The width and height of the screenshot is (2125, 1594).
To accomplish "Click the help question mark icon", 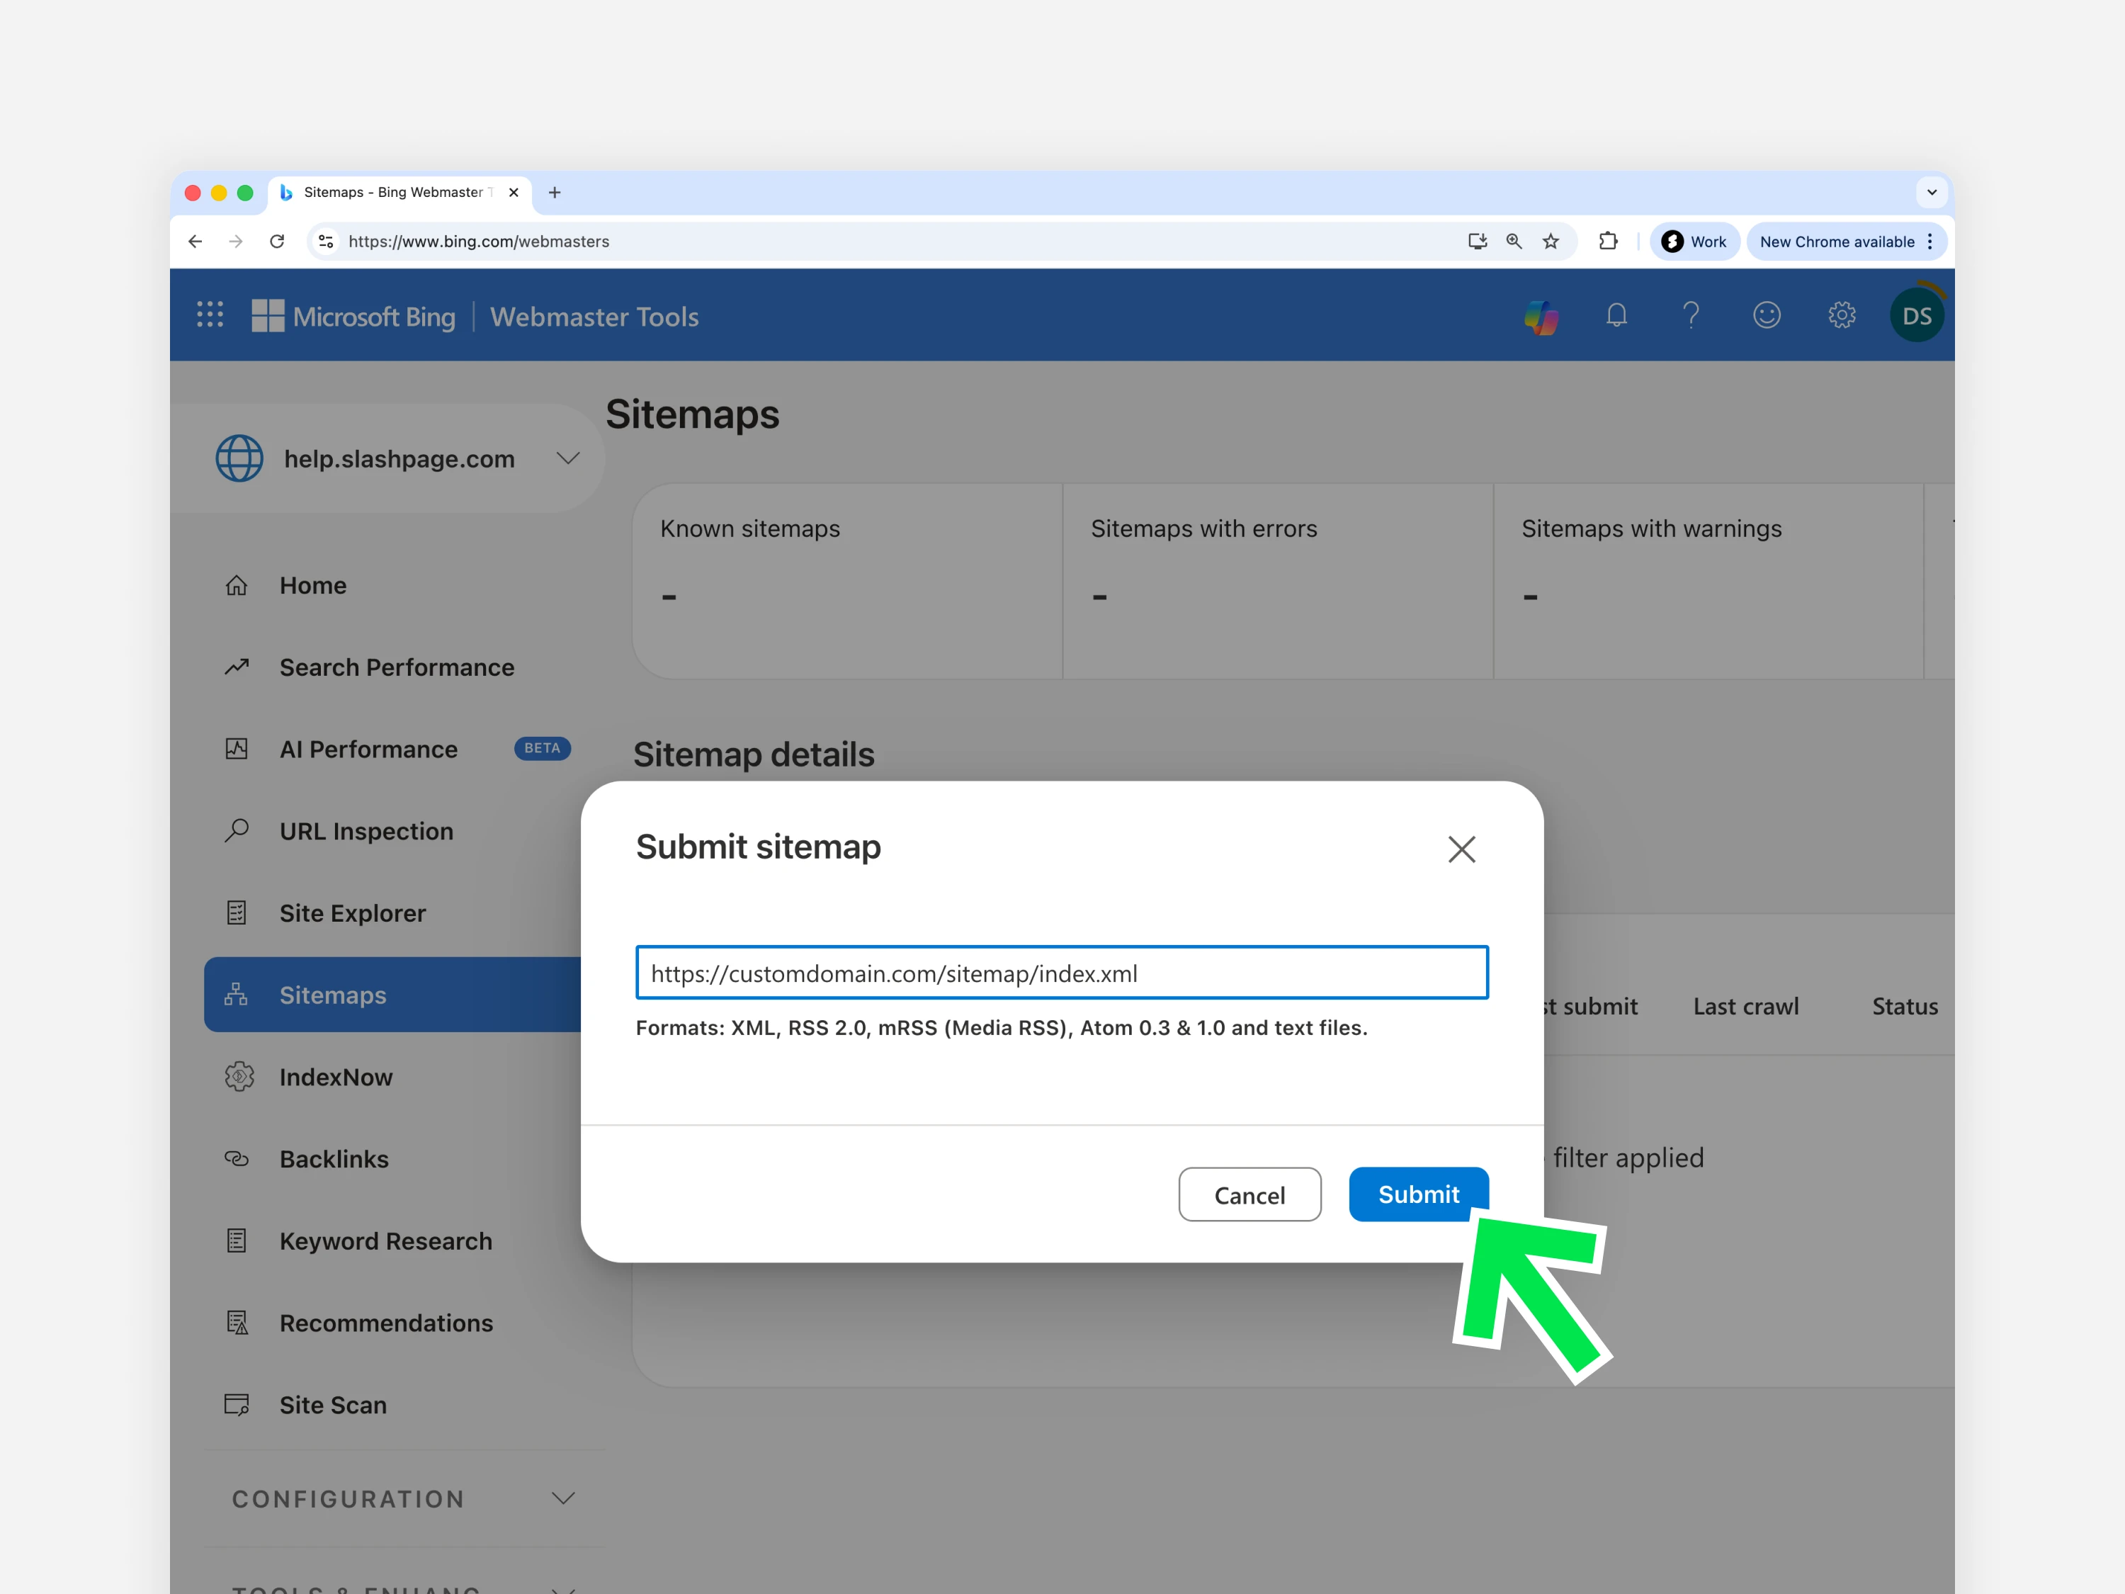I will [1691, 315].
